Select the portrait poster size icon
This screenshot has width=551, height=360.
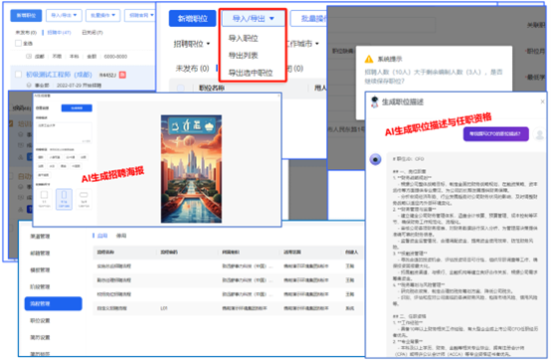point(64,195)
